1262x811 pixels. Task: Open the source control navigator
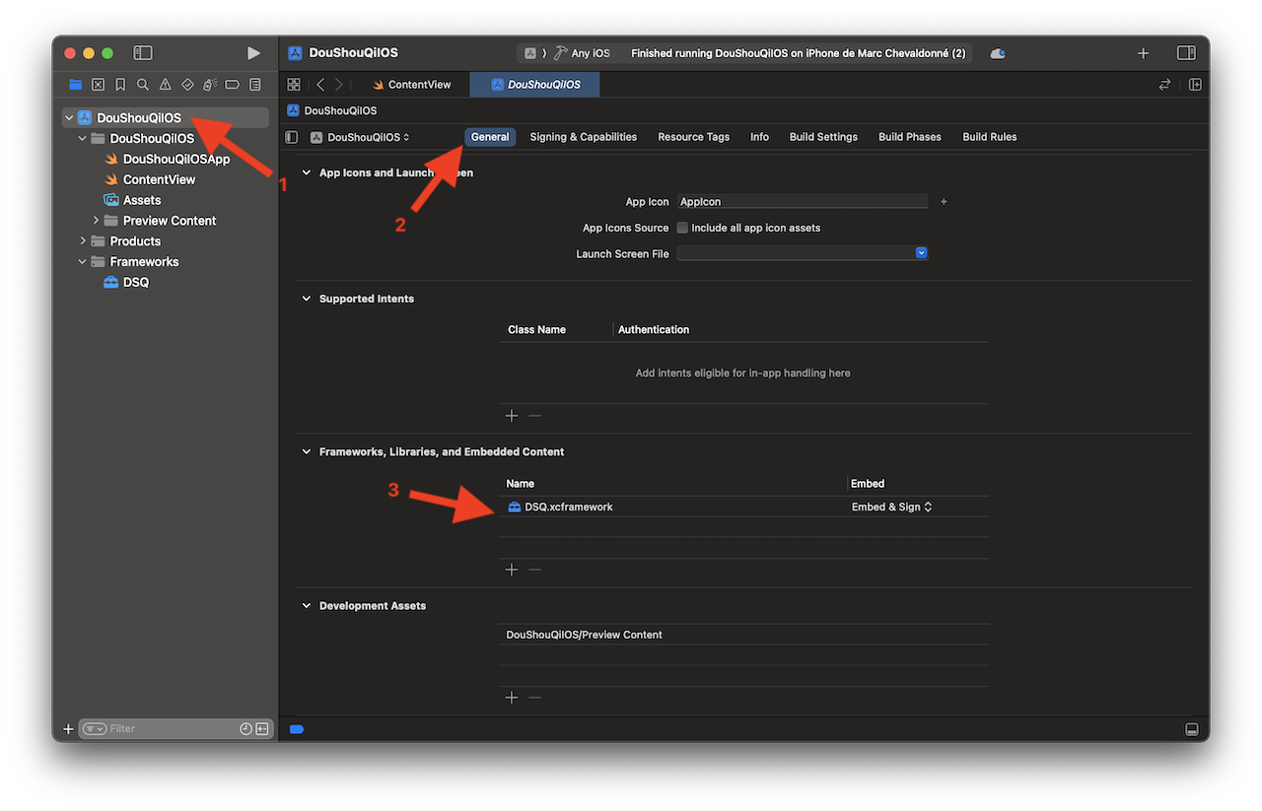tap(98, 85)
